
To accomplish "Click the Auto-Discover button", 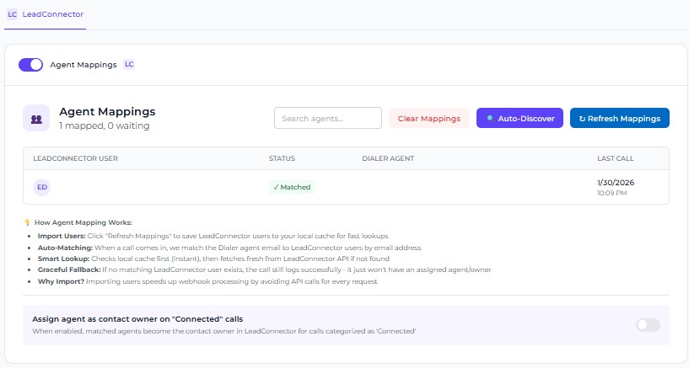I will pos(519,119).
